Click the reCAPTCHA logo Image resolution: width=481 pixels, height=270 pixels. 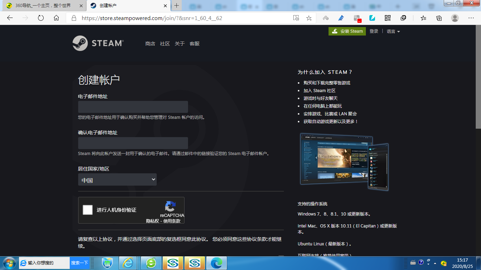pyautogui.click(x=170, y=207)
